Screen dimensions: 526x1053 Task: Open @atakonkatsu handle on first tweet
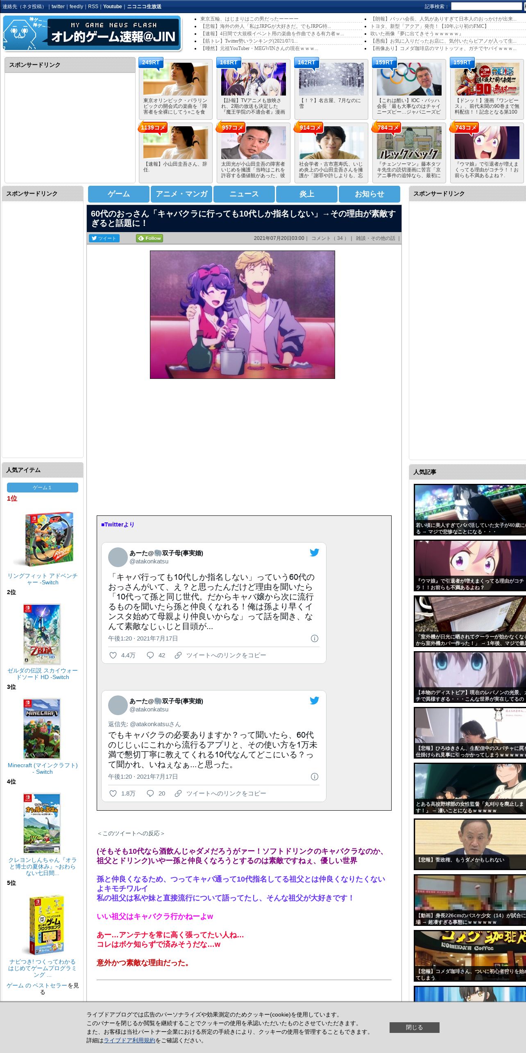(149, 561)
